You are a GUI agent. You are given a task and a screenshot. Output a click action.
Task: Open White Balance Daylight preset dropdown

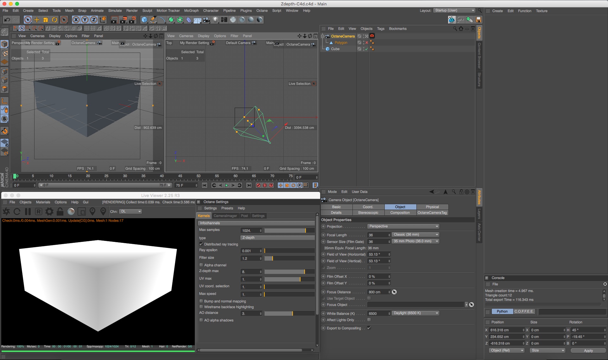415,313
